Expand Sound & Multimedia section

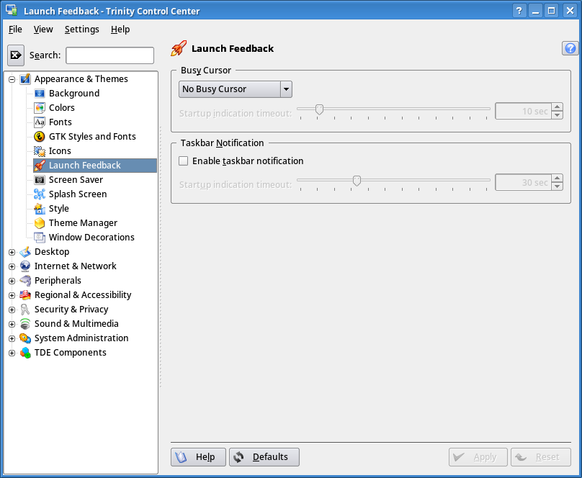pos(12,323)
